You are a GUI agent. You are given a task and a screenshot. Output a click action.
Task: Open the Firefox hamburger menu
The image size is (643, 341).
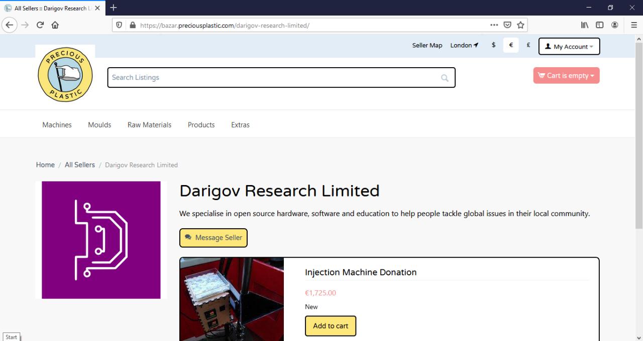[633, 25]
